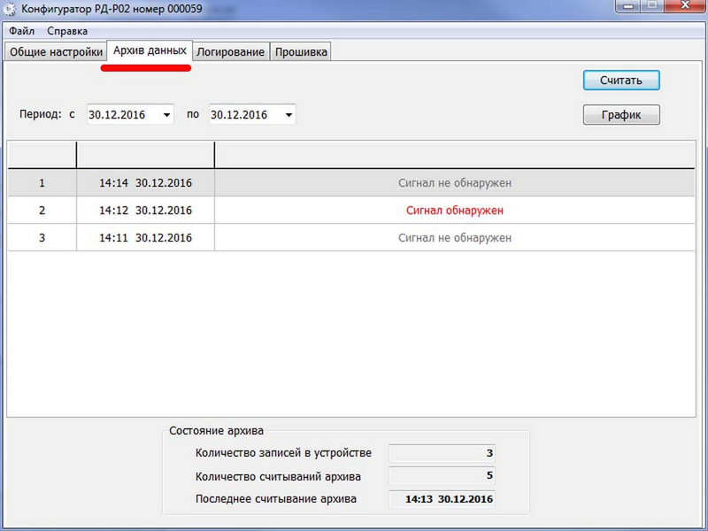Close the configurator window
708x531 pixels.
(684, 6)
